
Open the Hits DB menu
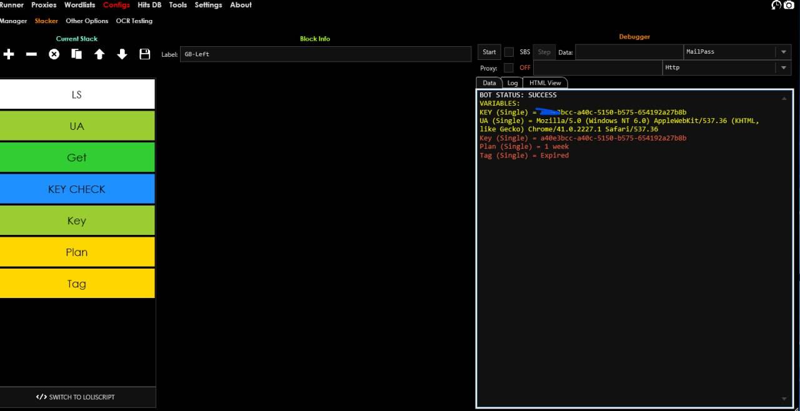click(x=149, y=5)
